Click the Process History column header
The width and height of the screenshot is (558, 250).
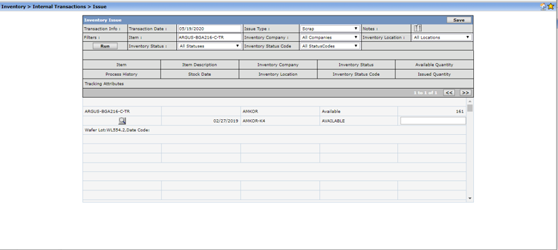click(121, 75)
